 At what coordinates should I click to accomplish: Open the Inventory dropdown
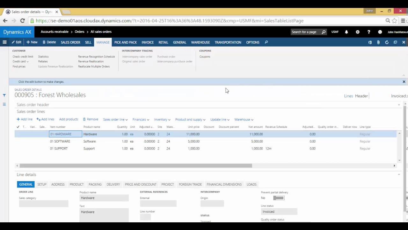(162, 119)
